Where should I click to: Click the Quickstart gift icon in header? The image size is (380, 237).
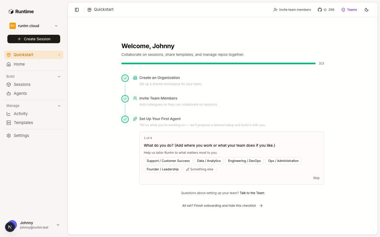click(x=89, y=10)
